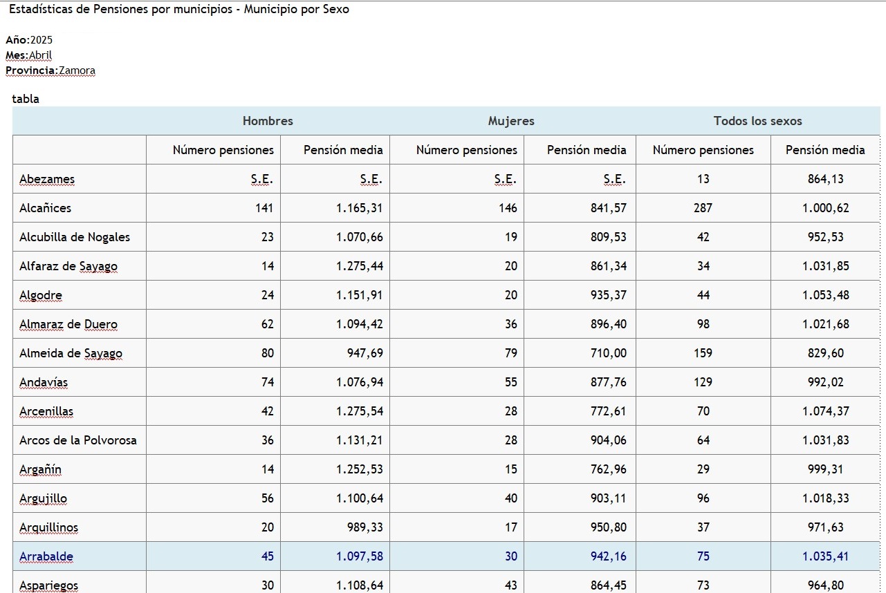Viewport: 886px width, 593px height.
Task: Click Pensión media header under Todos los sexos
Action: point(824,150)
